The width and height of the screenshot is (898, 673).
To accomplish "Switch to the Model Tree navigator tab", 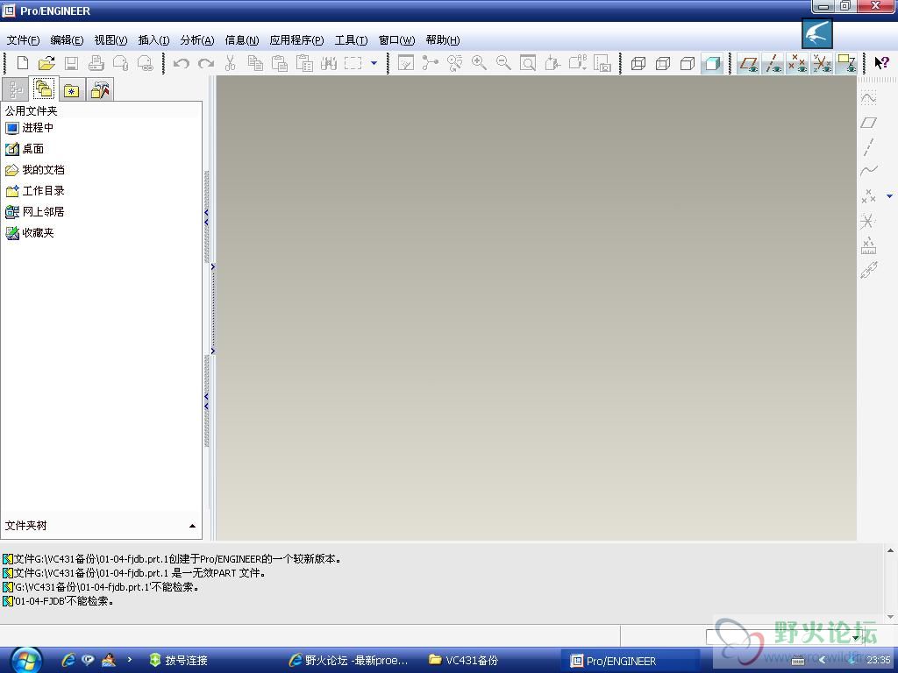I will point(16,90).
